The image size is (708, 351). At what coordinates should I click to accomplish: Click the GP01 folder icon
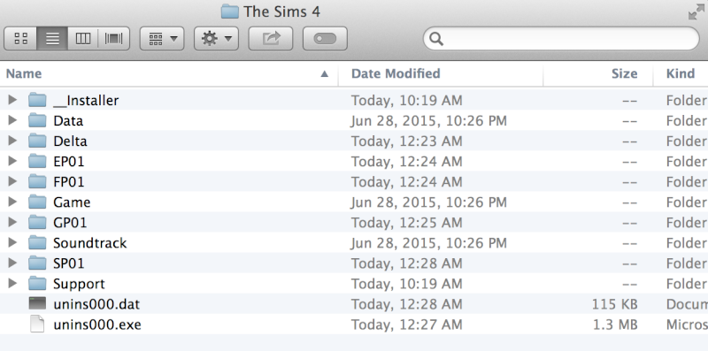click(x=37, y=222)
